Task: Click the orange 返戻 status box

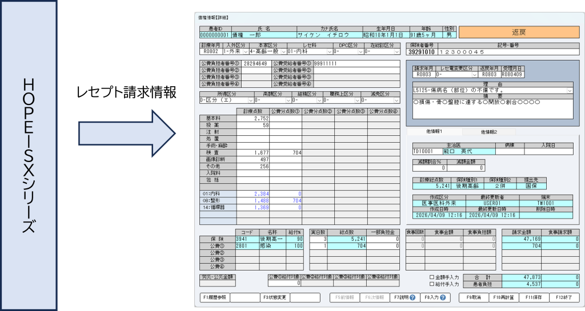Action: coord(519,32)
